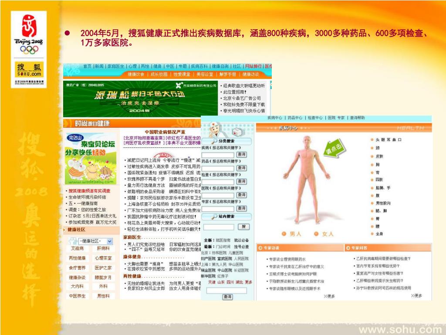This screenshot has width=446, height=335.
Task: Click 查询 button for 专家 search
Action: (x=242, y=209)
